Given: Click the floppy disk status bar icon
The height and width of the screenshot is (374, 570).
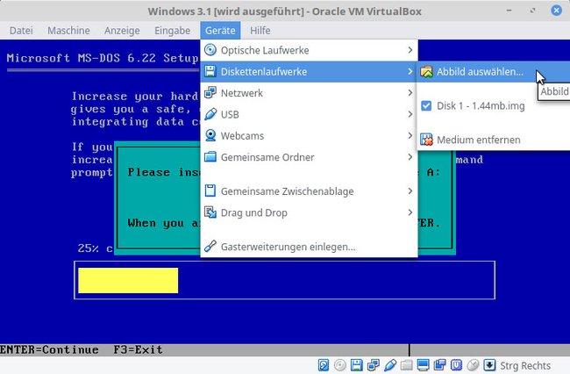Looking at the screenshot, I should click(x=357, y=365).
